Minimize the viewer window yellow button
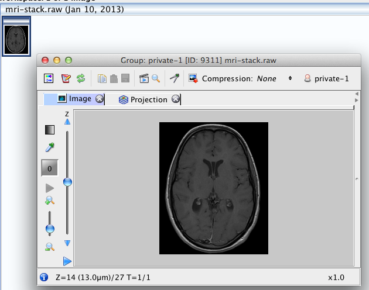Viewport: 369px width, 290px height. [57, 60]
